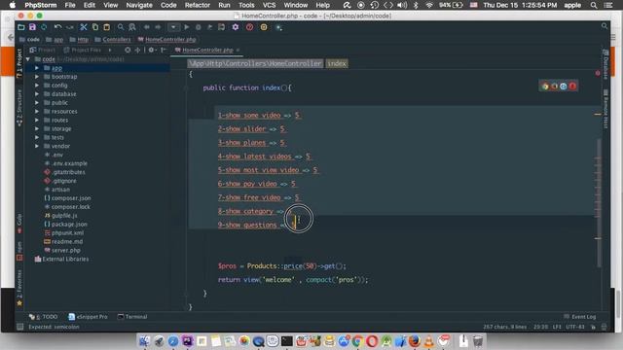Viewport: 623px width, 350px height.
Task: Click the Search Everywhere magnifier icon
Action: pos(605,26)
